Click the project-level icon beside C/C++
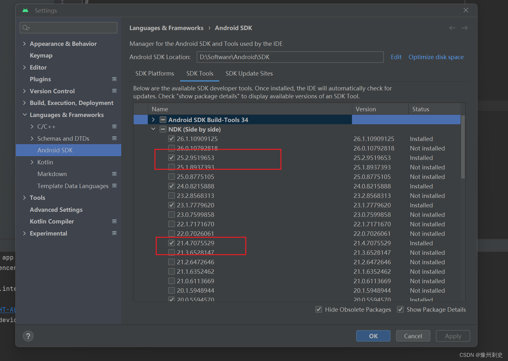The height and width of the screenshot is (361, 508). click(x=115, y=126)
